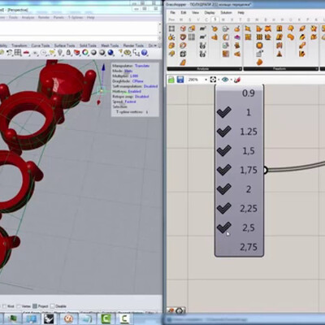Click the orange round icon on the taskbar

pyautogui.click(x=69, y=318)
